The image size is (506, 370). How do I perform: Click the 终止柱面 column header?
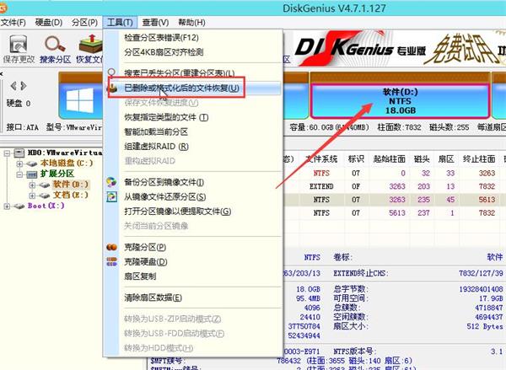pyautogui.click(x=479, y=158)
